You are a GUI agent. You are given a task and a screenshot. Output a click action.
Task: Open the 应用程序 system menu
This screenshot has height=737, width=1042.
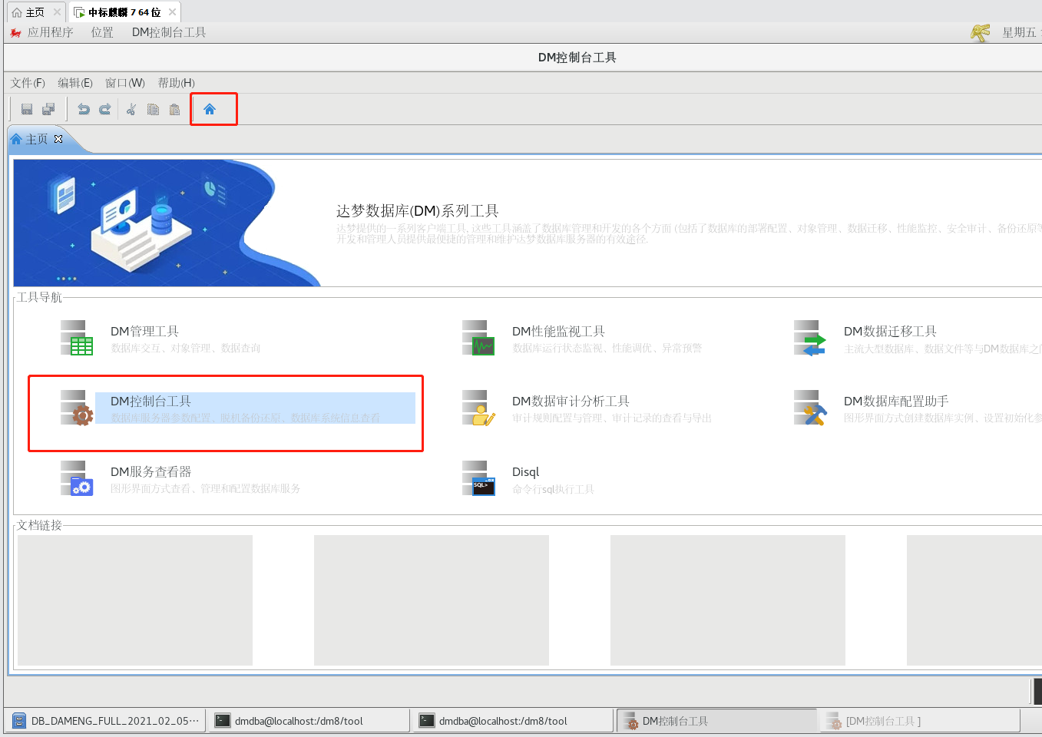[42, 32]
